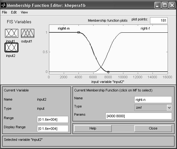Close the window with the X button

coord(172,5)
